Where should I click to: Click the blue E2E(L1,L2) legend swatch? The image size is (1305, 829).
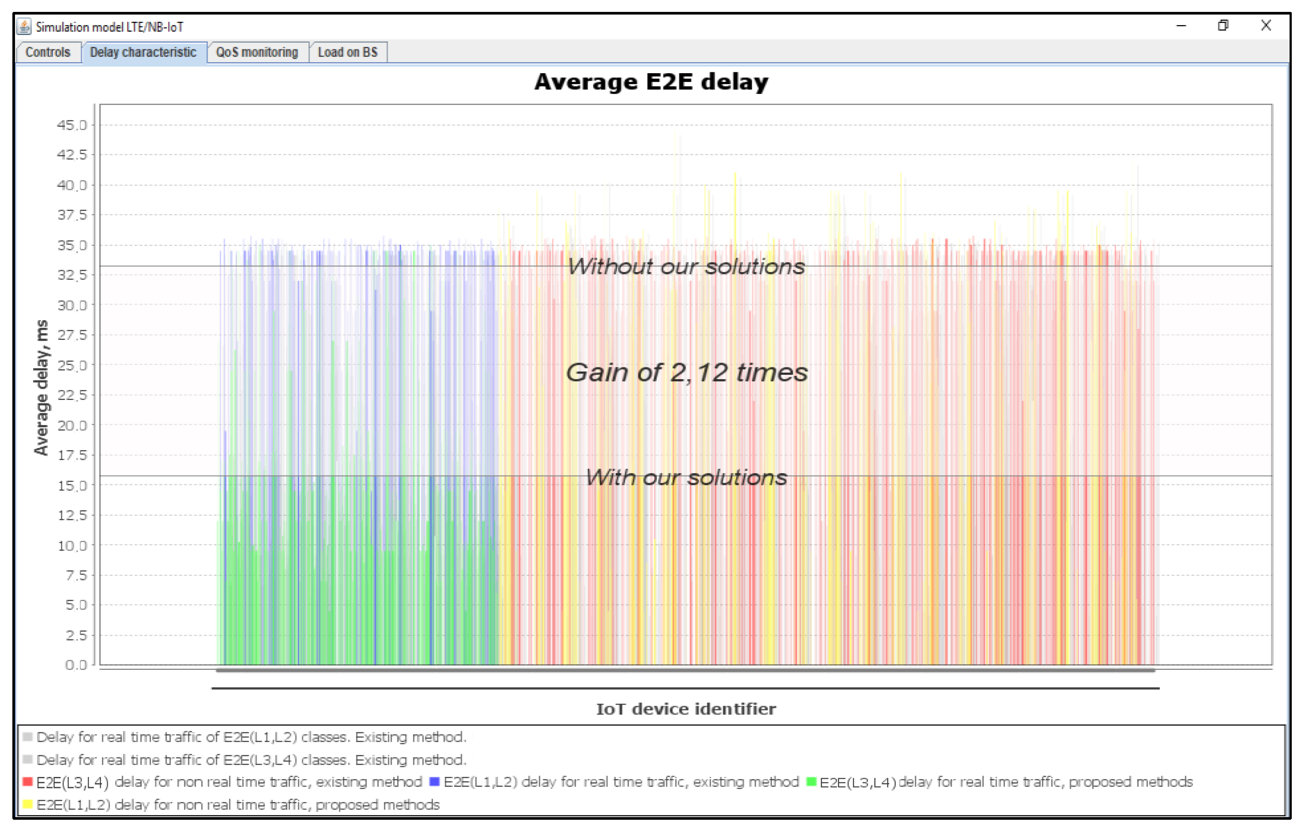tap(434, 781)
